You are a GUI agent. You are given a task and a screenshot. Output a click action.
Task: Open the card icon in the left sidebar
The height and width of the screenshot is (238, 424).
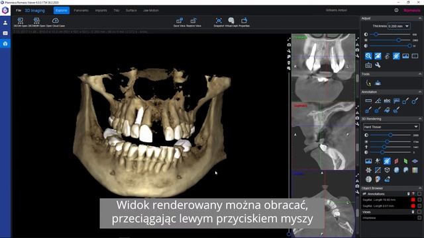pos(5,33)
